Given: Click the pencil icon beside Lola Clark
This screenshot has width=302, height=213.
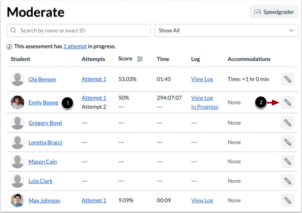Looking at the screenshot, I should click(287, 181).
